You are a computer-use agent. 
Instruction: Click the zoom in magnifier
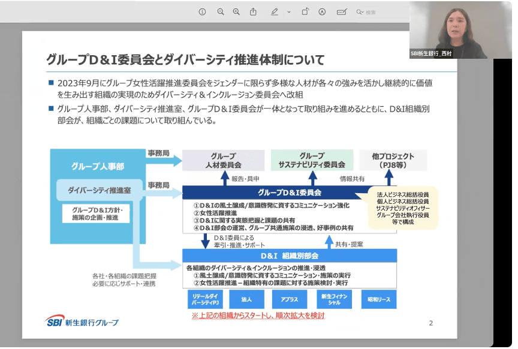(x=236, y=11)
